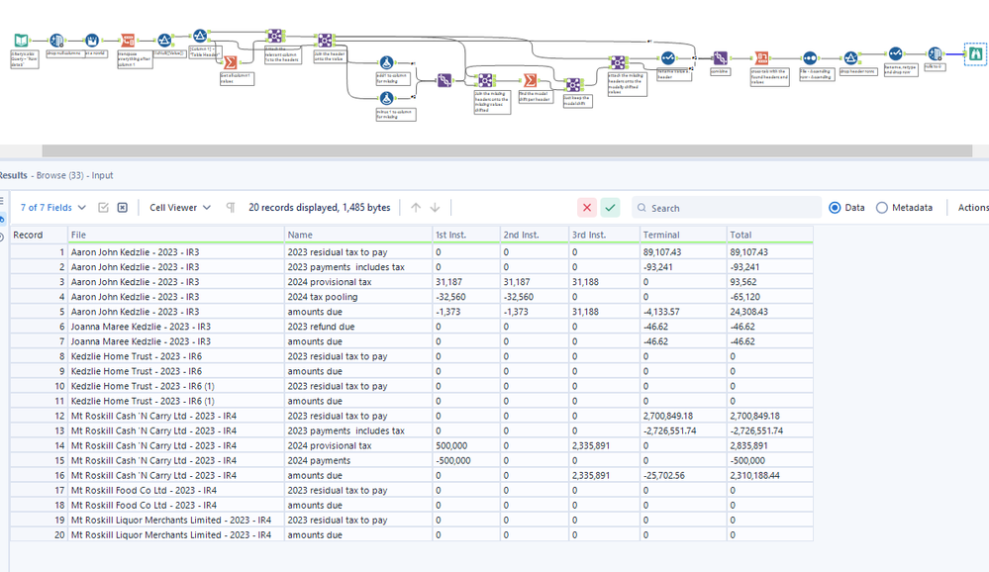The width and height of the screenshot is (989, 572).
Task: Click the '2024 payments' name cell
Action: pos(358,460)
